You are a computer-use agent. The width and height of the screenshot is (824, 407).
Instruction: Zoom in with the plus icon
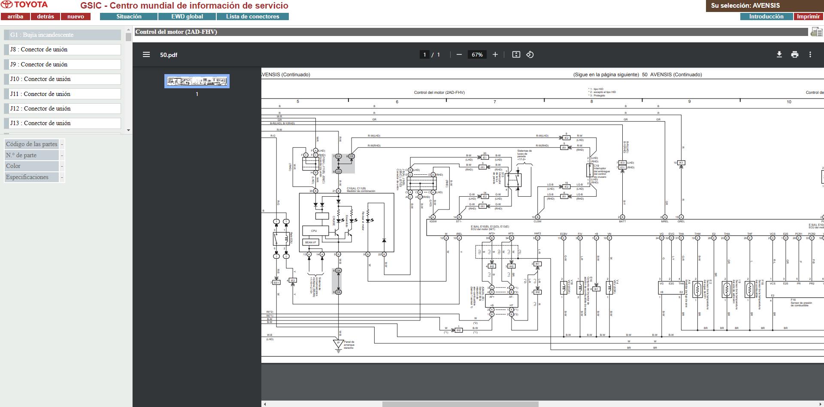[x=495, y=54]
